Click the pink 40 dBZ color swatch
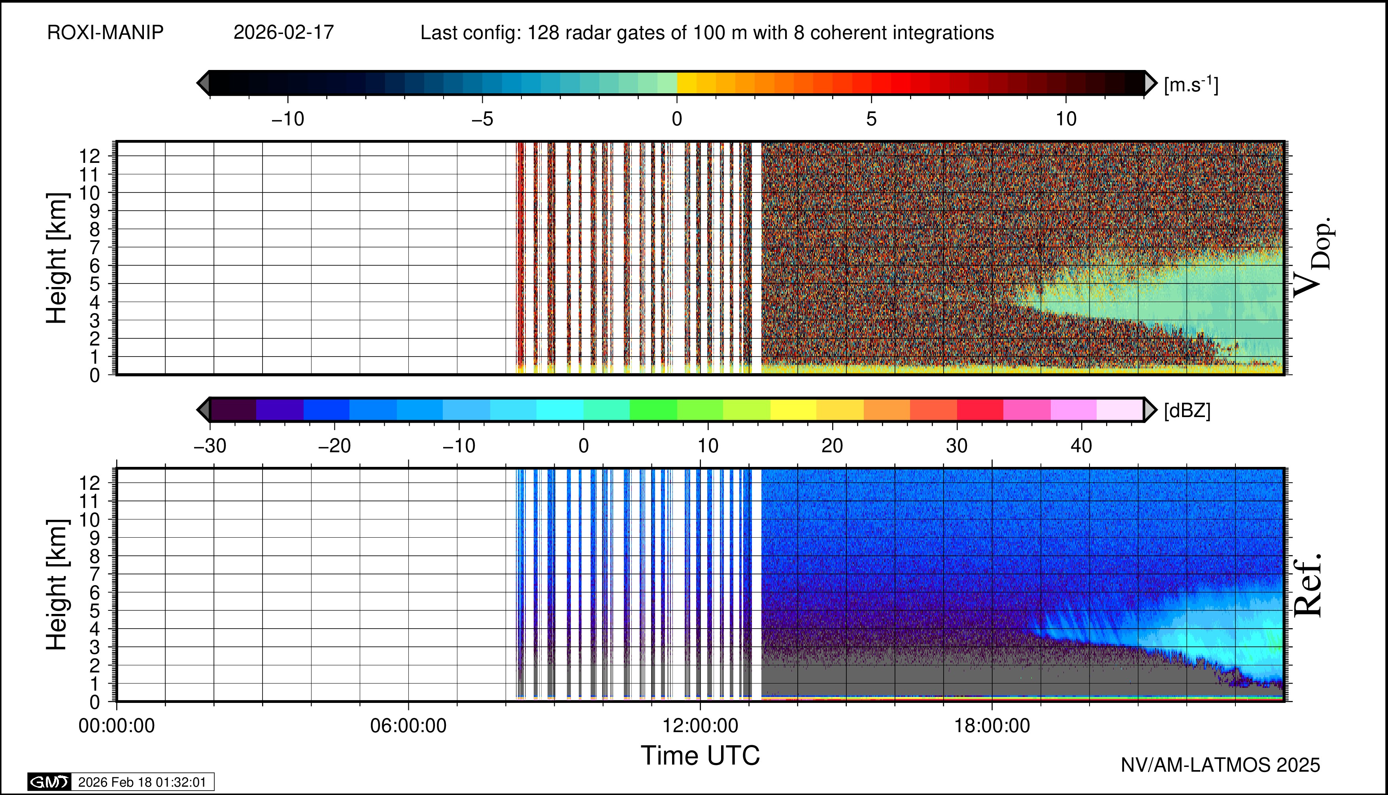The image size is (1388, 795). point(1073,410)
